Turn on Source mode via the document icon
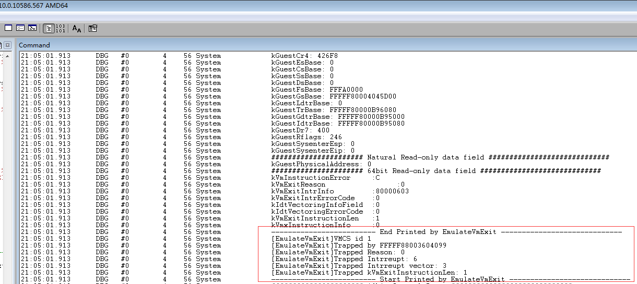The height and width of the screenshot is (284, 637). pos(49,28)
